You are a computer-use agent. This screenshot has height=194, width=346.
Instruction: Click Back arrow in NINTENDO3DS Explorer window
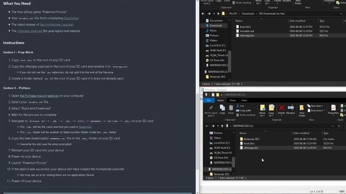pyautogui.click(x=207, y=126)
